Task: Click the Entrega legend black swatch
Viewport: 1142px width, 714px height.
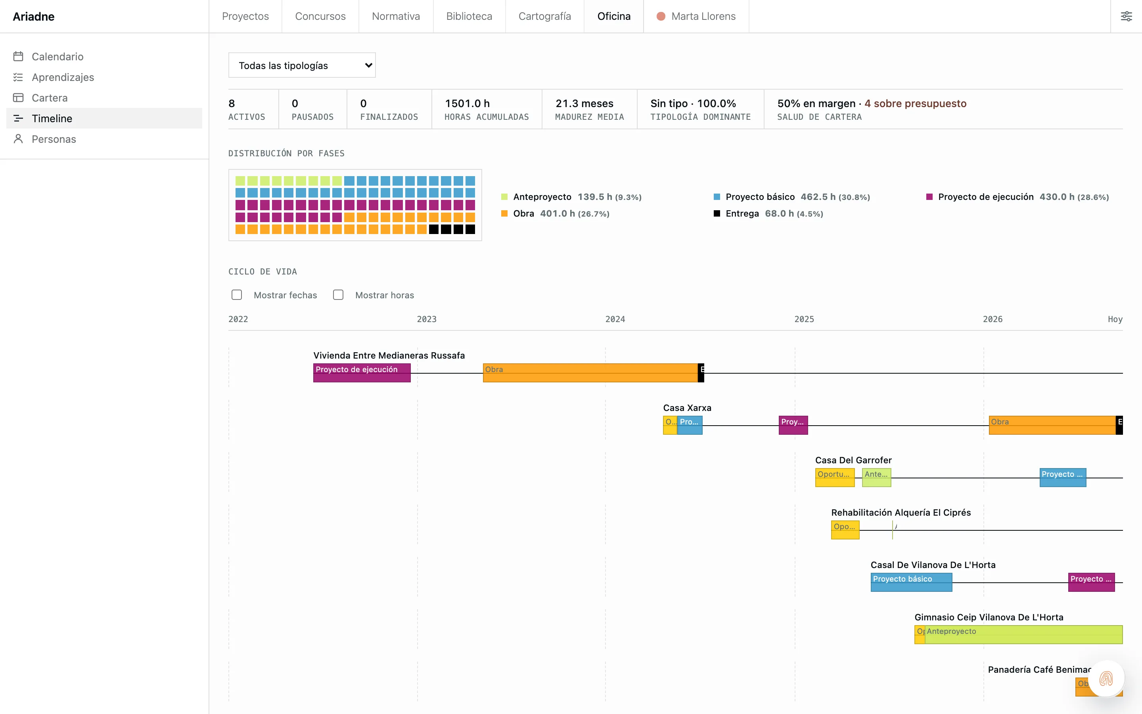Action: point(717,213)
